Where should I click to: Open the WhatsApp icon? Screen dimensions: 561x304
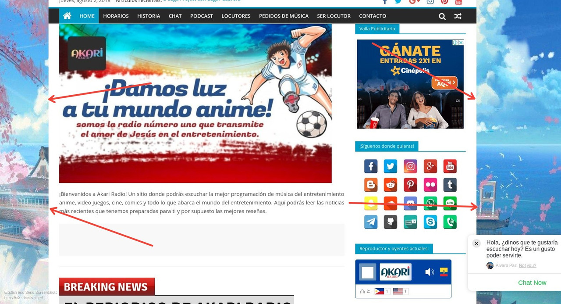tap(430, 203)
